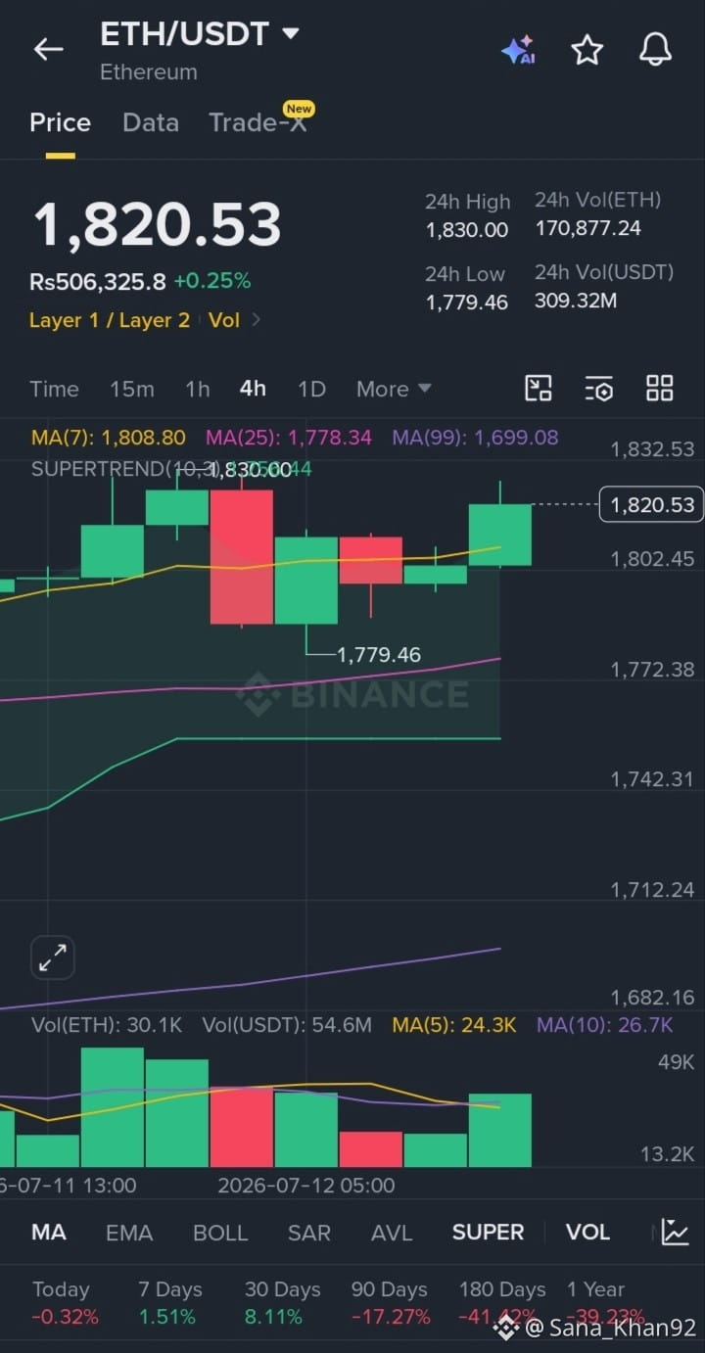The height and width of the screenshot is (1353, 705).
Task: Toggle the SUPER indicator
Action: [x=488, y=1232]
